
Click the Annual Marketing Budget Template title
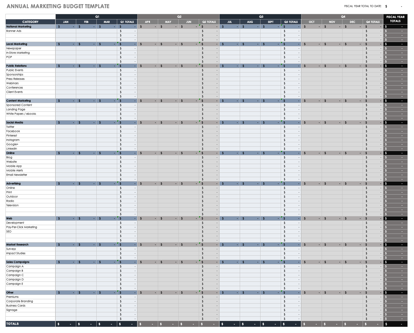[58, 6]
